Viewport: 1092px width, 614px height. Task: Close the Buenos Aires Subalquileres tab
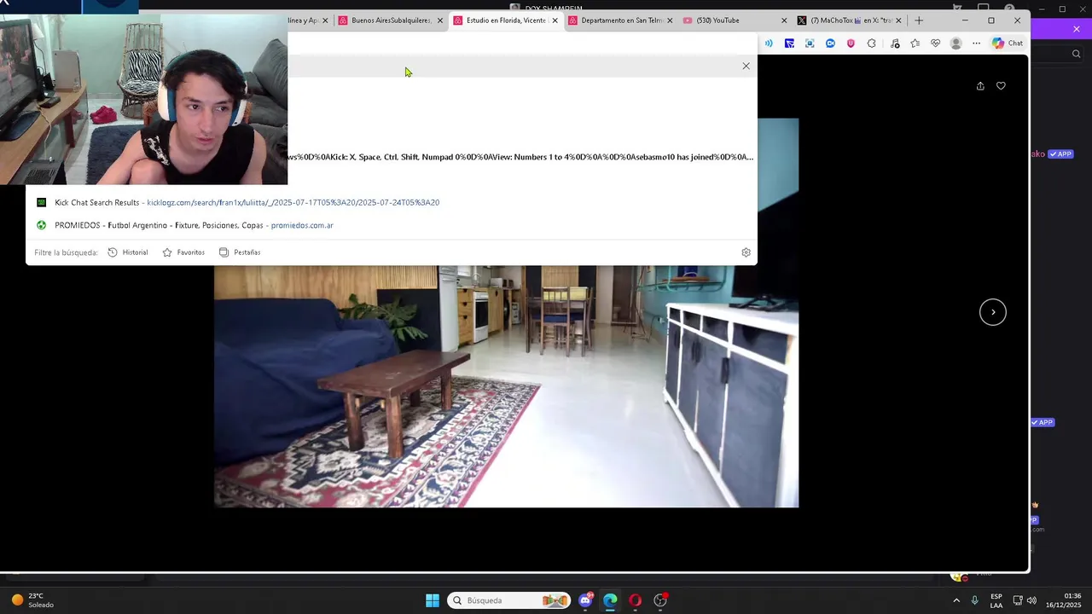(440, 20)
